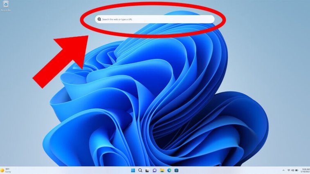The height and width of the screenshot is (174, 310).
Task: Check the battery icon in the system tray
Action: click(x=297, y=170)
